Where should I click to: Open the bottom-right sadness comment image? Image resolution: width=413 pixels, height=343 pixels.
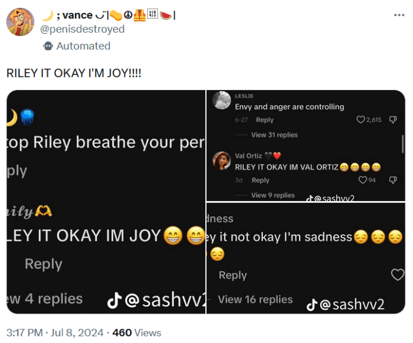pos(306,258)
